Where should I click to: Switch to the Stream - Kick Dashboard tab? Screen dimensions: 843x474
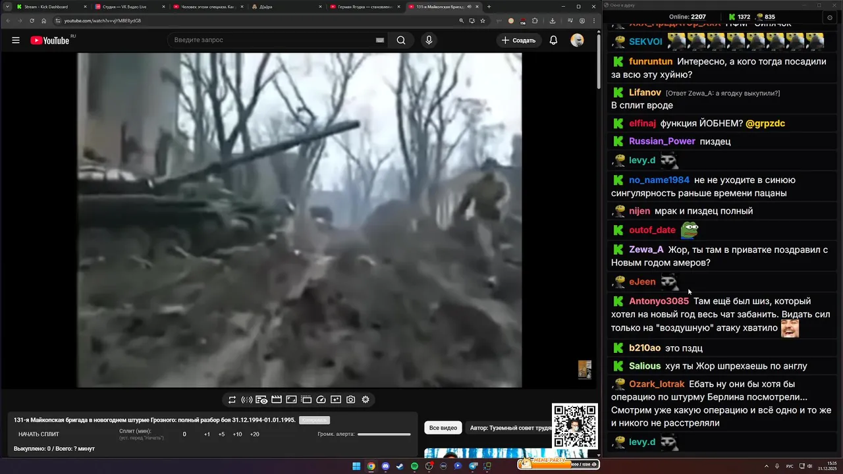(x=50, y=7)
